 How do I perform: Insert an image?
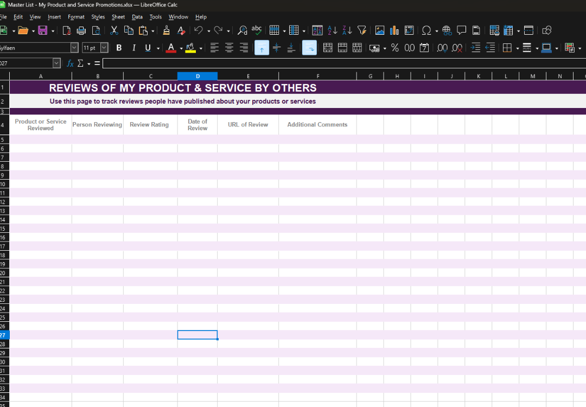pyautogui.click(x=380, y=30)
